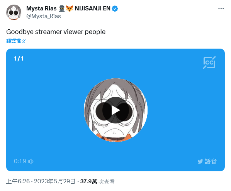Click the Mysta Rias display name
This screenshot has height=191, width=231.
click(x=41, y=8)
